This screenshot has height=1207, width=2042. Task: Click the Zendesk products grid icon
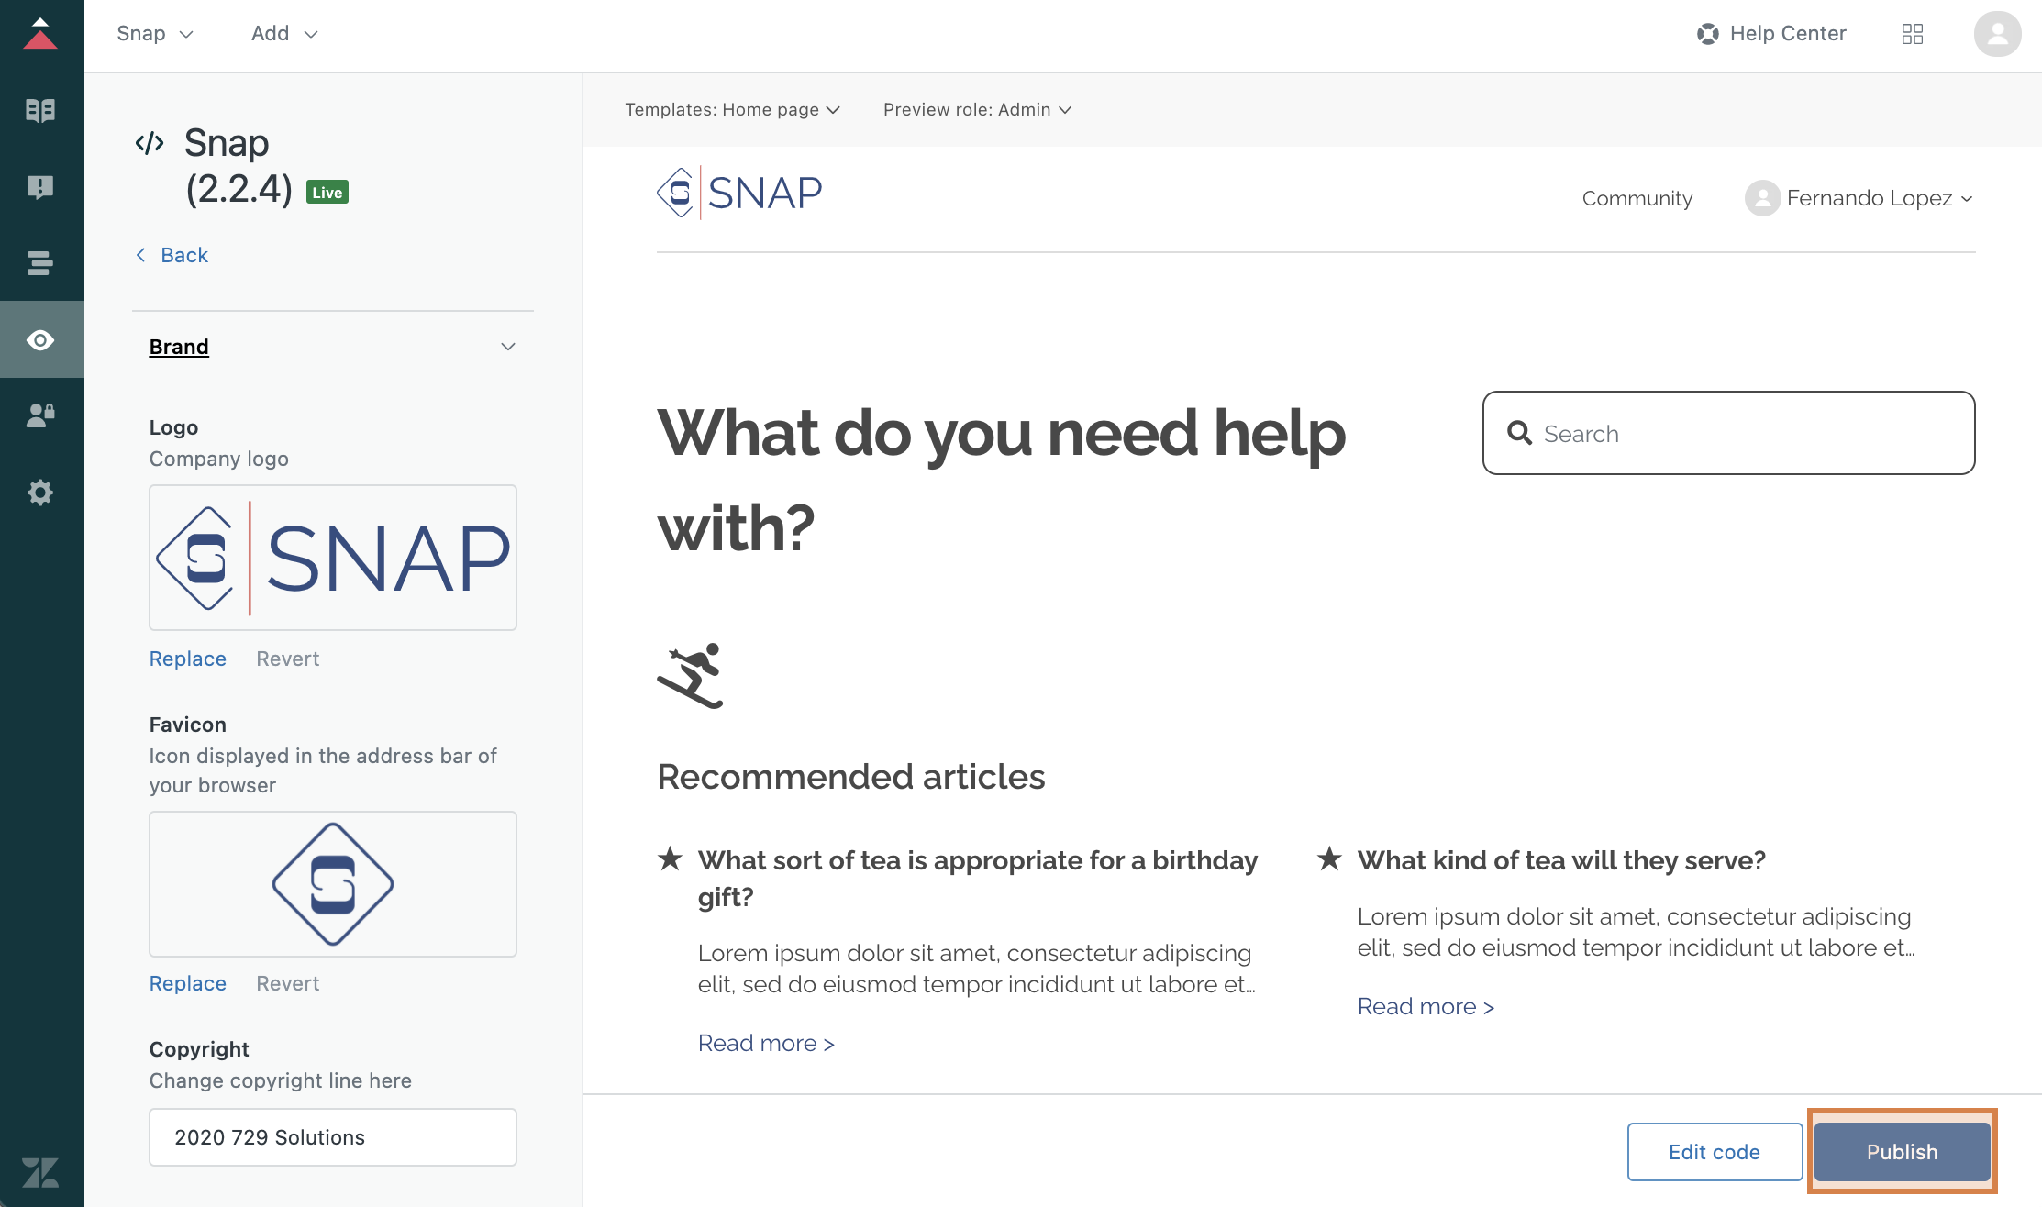click(1913, 34)
